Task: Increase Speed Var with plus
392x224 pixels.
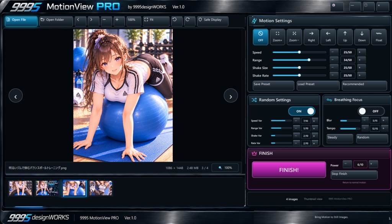Action: click(315, 121)
